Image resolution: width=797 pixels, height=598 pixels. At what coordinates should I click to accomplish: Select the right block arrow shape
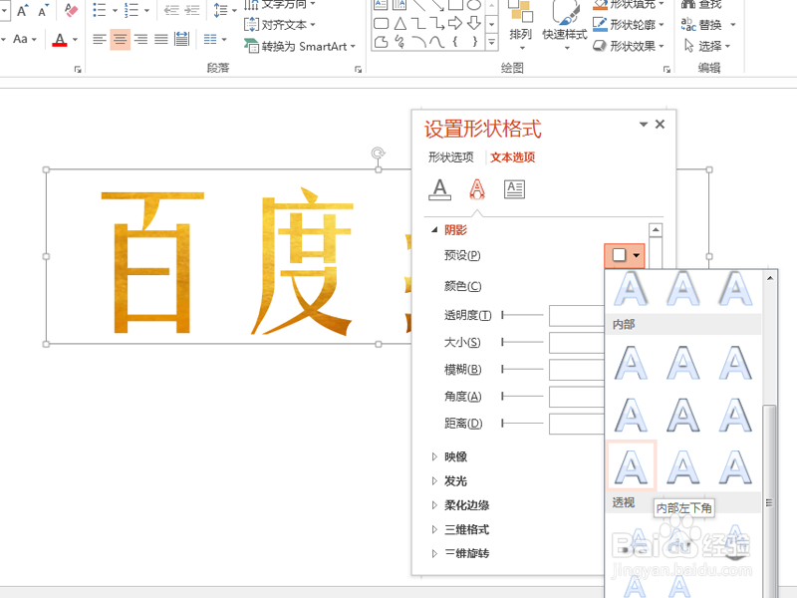[x=455, y=23]
